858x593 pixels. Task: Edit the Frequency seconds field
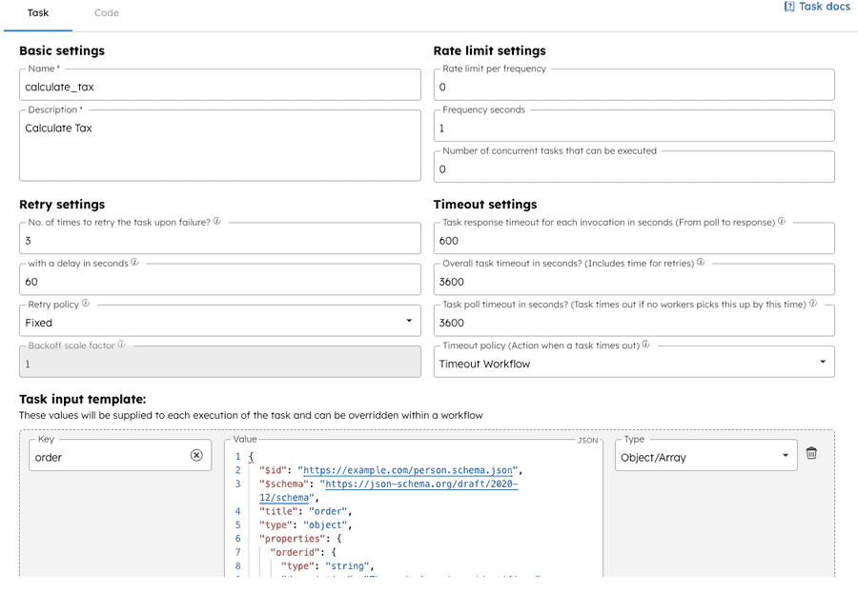[x=634, y=128]
